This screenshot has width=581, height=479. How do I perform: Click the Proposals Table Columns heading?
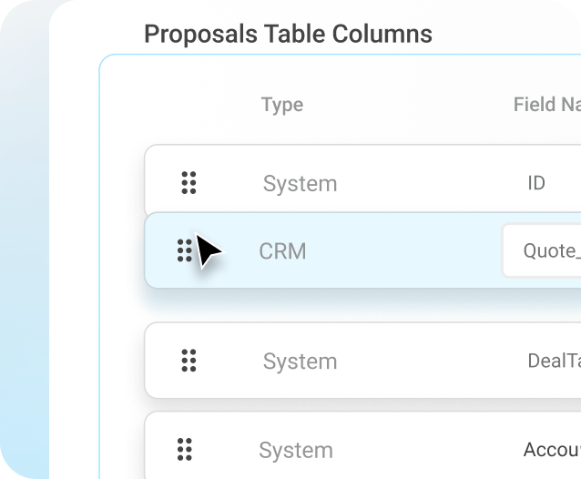(x=288, y=34)
